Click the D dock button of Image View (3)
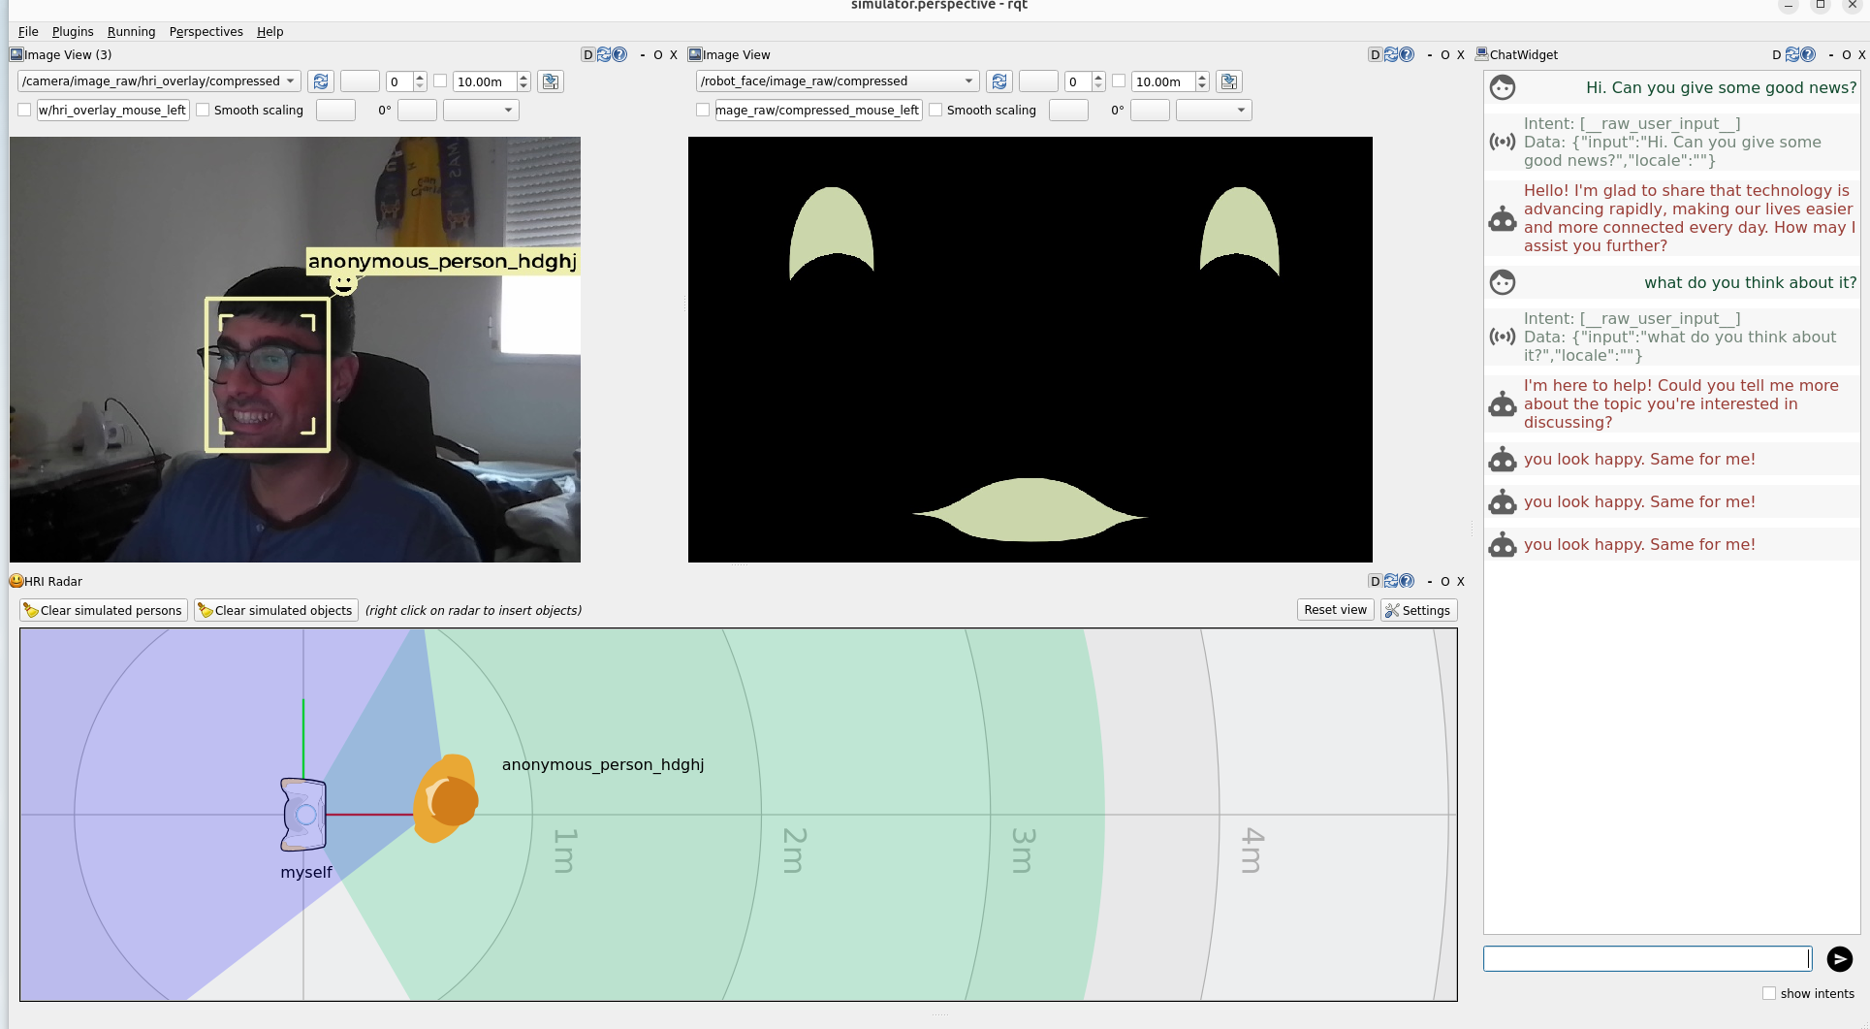 [x=587, y=55]
